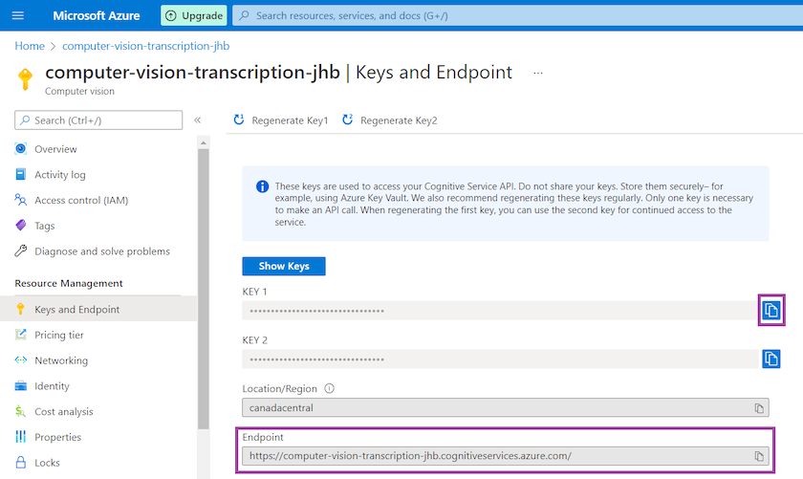This screenshot has height=479, width=803.
Task: Copy the Location/Region value
Action: [759, 407]
